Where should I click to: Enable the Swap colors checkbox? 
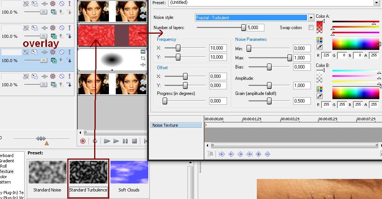pyautogui.click(x=311, y=28)
